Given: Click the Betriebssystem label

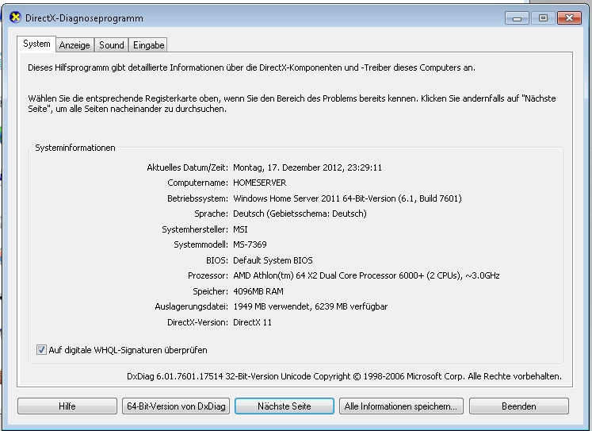Looking at the screenshot, I should pyautogui.click(x=198, y=198).
